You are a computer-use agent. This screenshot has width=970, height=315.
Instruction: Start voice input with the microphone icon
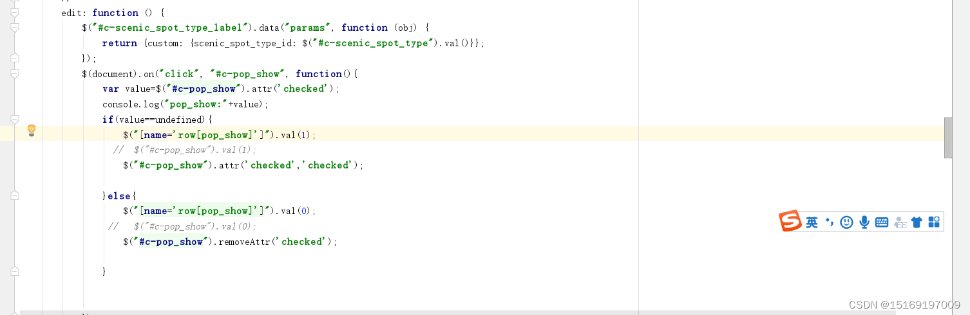click(x=864, y=222)
